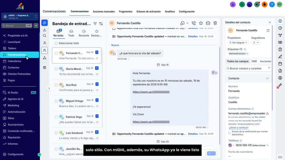The width and height of the screenshot is (285, 160).
Task: Select the Ana Ruiz conversation checkbox
Action: [x=56, y=85]
